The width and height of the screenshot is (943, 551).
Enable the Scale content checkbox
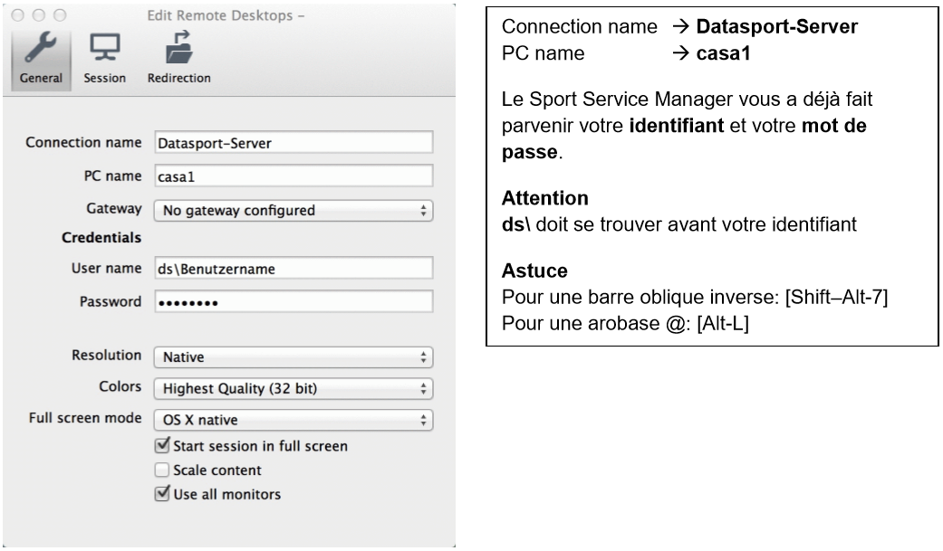click(162, 470)
